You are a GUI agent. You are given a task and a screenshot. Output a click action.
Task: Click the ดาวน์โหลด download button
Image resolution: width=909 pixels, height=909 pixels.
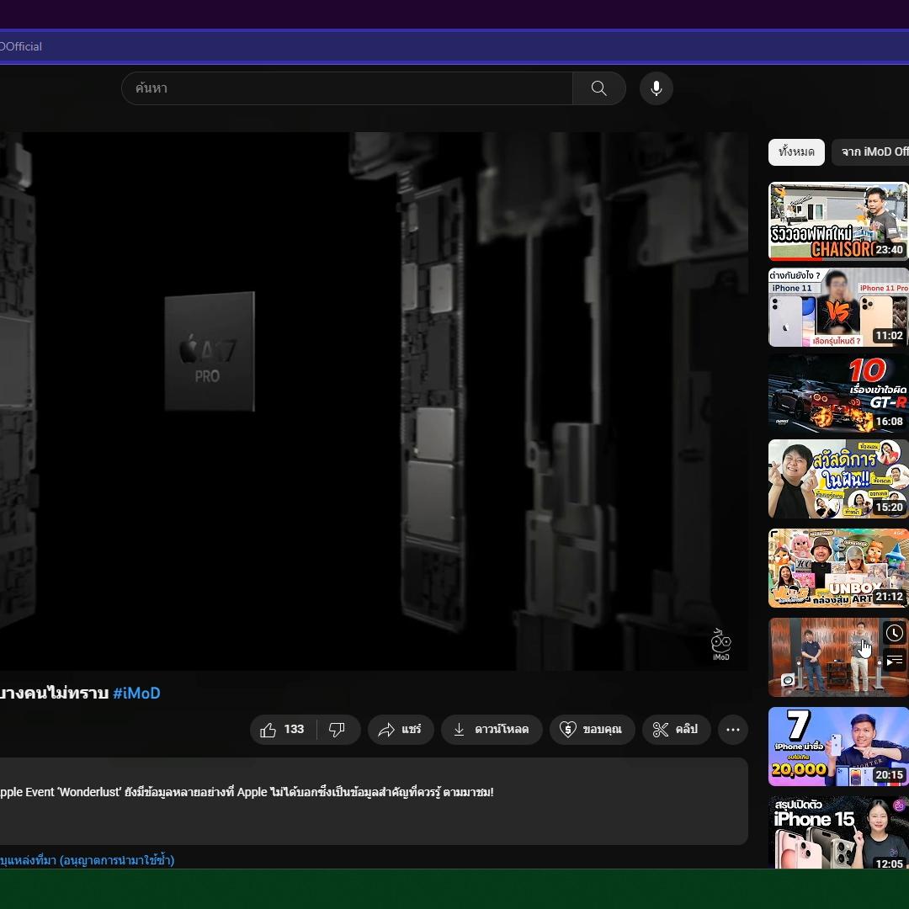[492, 729]
